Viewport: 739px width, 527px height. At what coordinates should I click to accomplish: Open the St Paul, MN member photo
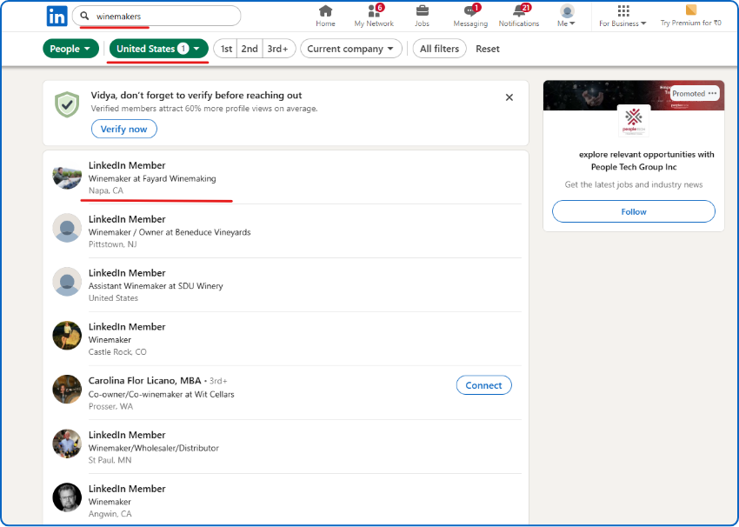click(67, 444)
